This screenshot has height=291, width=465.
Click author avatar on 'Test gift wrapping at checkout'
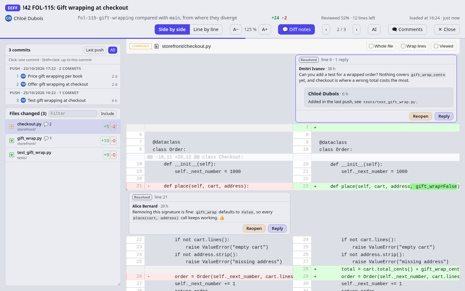click(23, 101)
